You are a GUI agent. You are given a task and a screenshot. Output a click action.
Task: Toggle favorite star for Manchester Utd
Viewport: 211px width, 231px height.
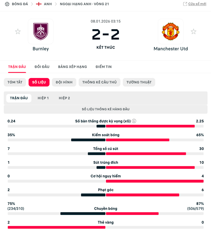click(x=193, y=32)
